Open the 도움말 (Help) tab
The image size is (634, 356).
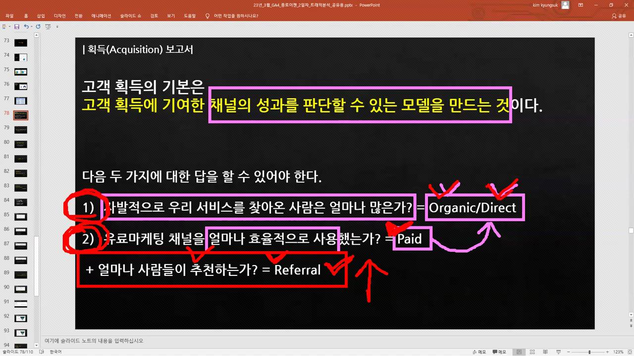[x=190, y=16]
